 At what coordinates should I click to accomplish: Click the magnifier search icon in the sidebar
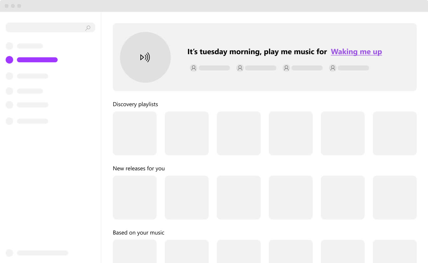(x=88, y=28)
